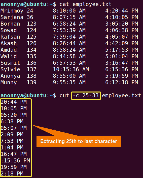Click the name 'Akash'
Screen dimensions: 143x178
coord(9,43)
